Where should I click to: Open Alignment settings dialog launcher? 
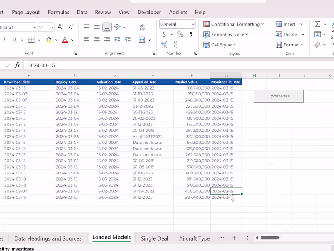[153, 54]
